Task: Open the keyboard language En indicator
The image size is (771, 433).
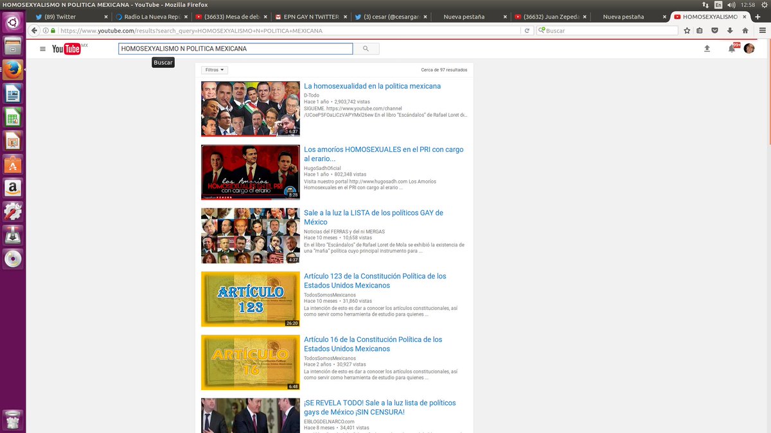Action: tap(718, 4)
